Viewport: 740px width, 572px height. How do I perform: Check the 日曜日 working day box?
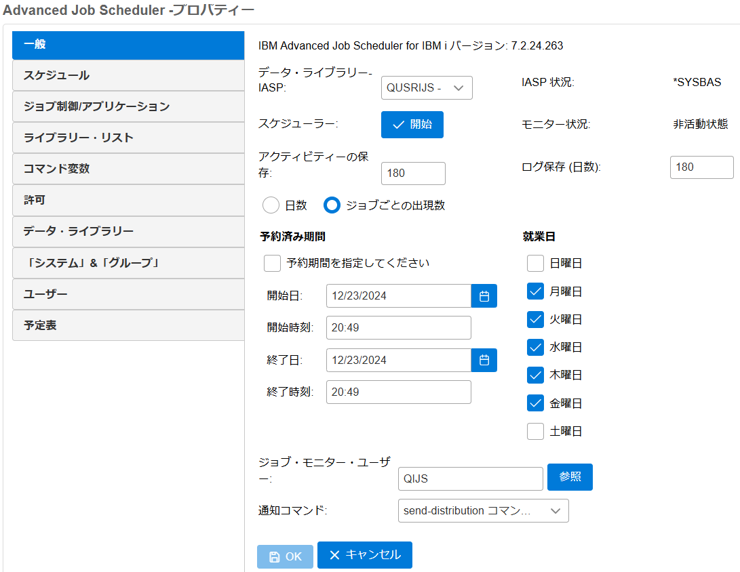click(535, 263)
